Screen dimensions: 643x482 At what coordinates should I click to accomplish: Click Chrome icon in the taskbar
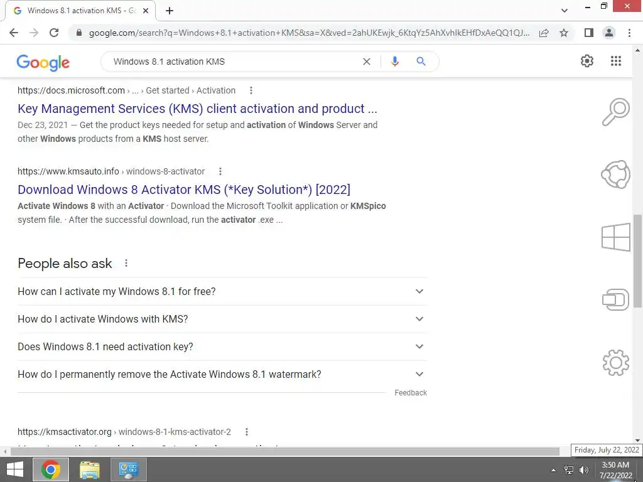pos(51,469)
